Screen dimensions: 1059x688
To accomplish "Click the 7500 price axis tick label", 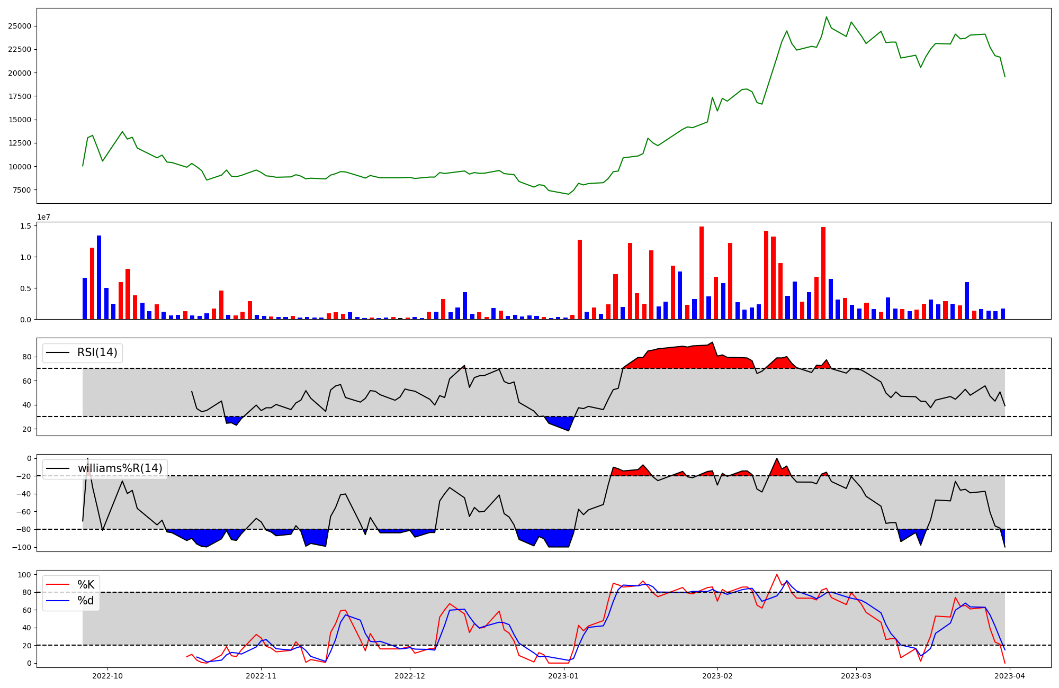I will coord(22,190).
